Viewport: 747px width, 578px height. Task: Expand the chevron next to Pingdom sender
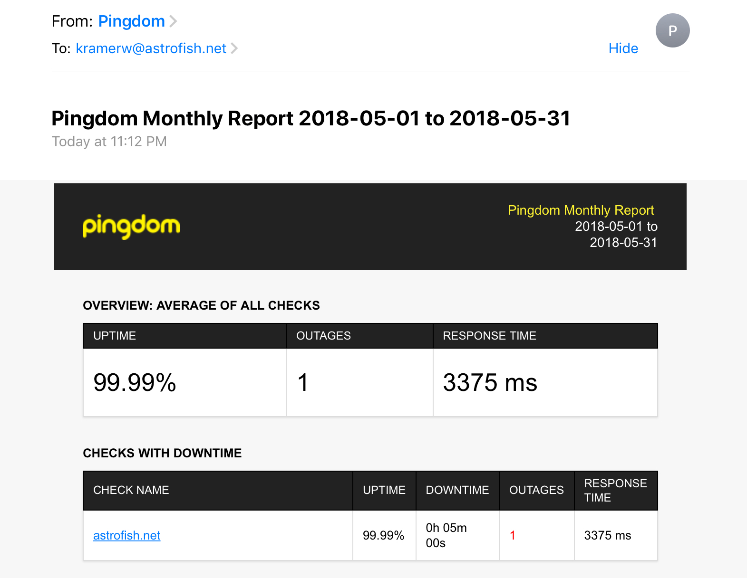(x=174, y=21)
